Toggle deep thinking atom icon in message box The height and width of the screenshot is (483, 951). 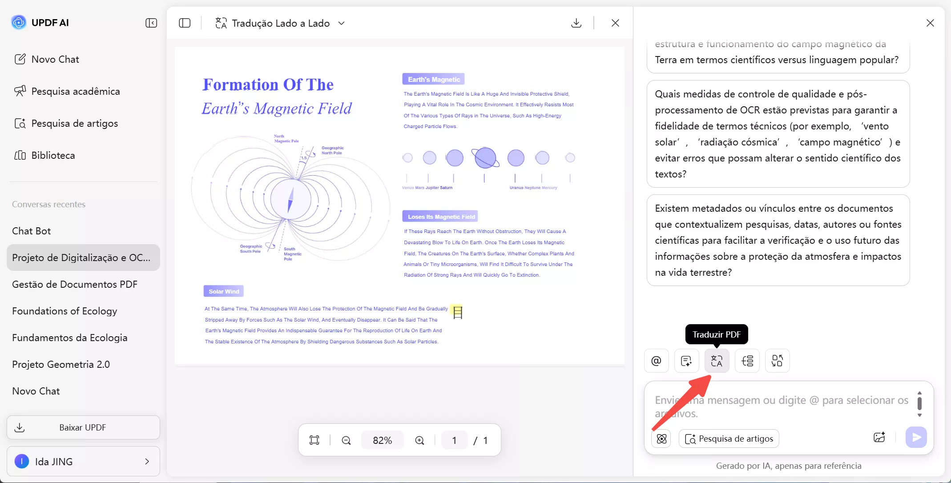click(661, 439)
